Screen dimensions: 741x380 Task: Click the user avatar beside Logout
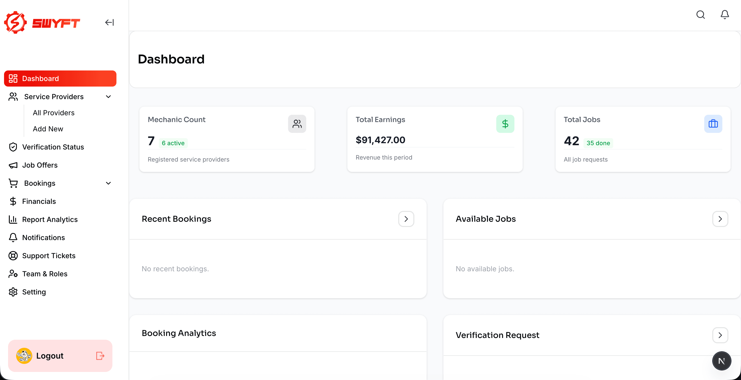[x=24, y=356]
